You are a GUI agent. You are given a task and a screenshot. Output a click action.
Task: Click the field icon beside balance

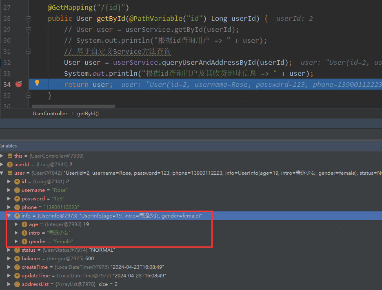coord(17,258)
